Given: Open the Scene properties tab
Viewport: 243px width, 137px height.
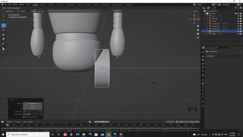Looking at the screenshot, I should tap(203, 67).
